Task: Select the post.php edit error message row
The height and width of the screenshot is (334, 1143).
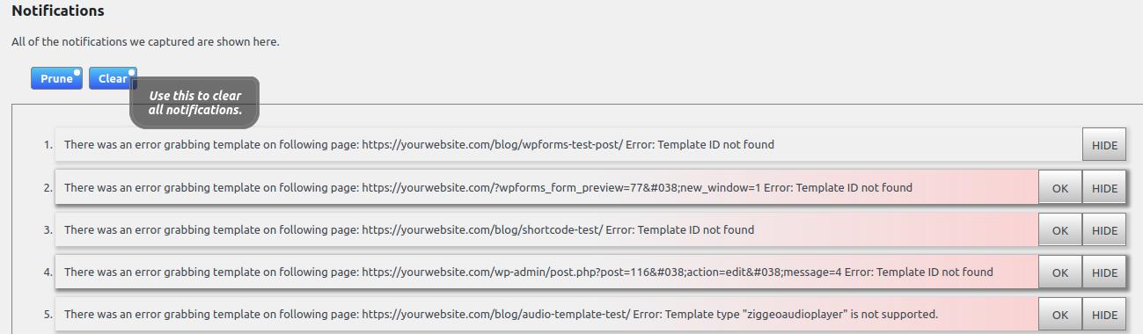Action: pyautogui.click(x=547, y=272)
